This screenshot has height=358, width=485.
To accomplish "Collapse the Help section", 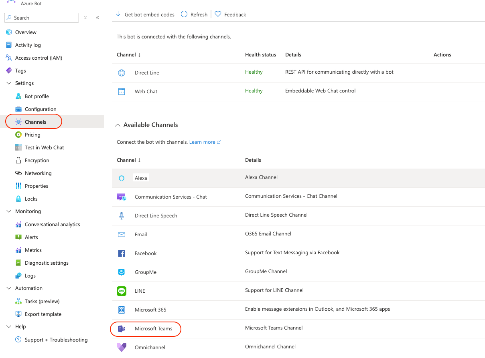I will [x=9, y=327].
